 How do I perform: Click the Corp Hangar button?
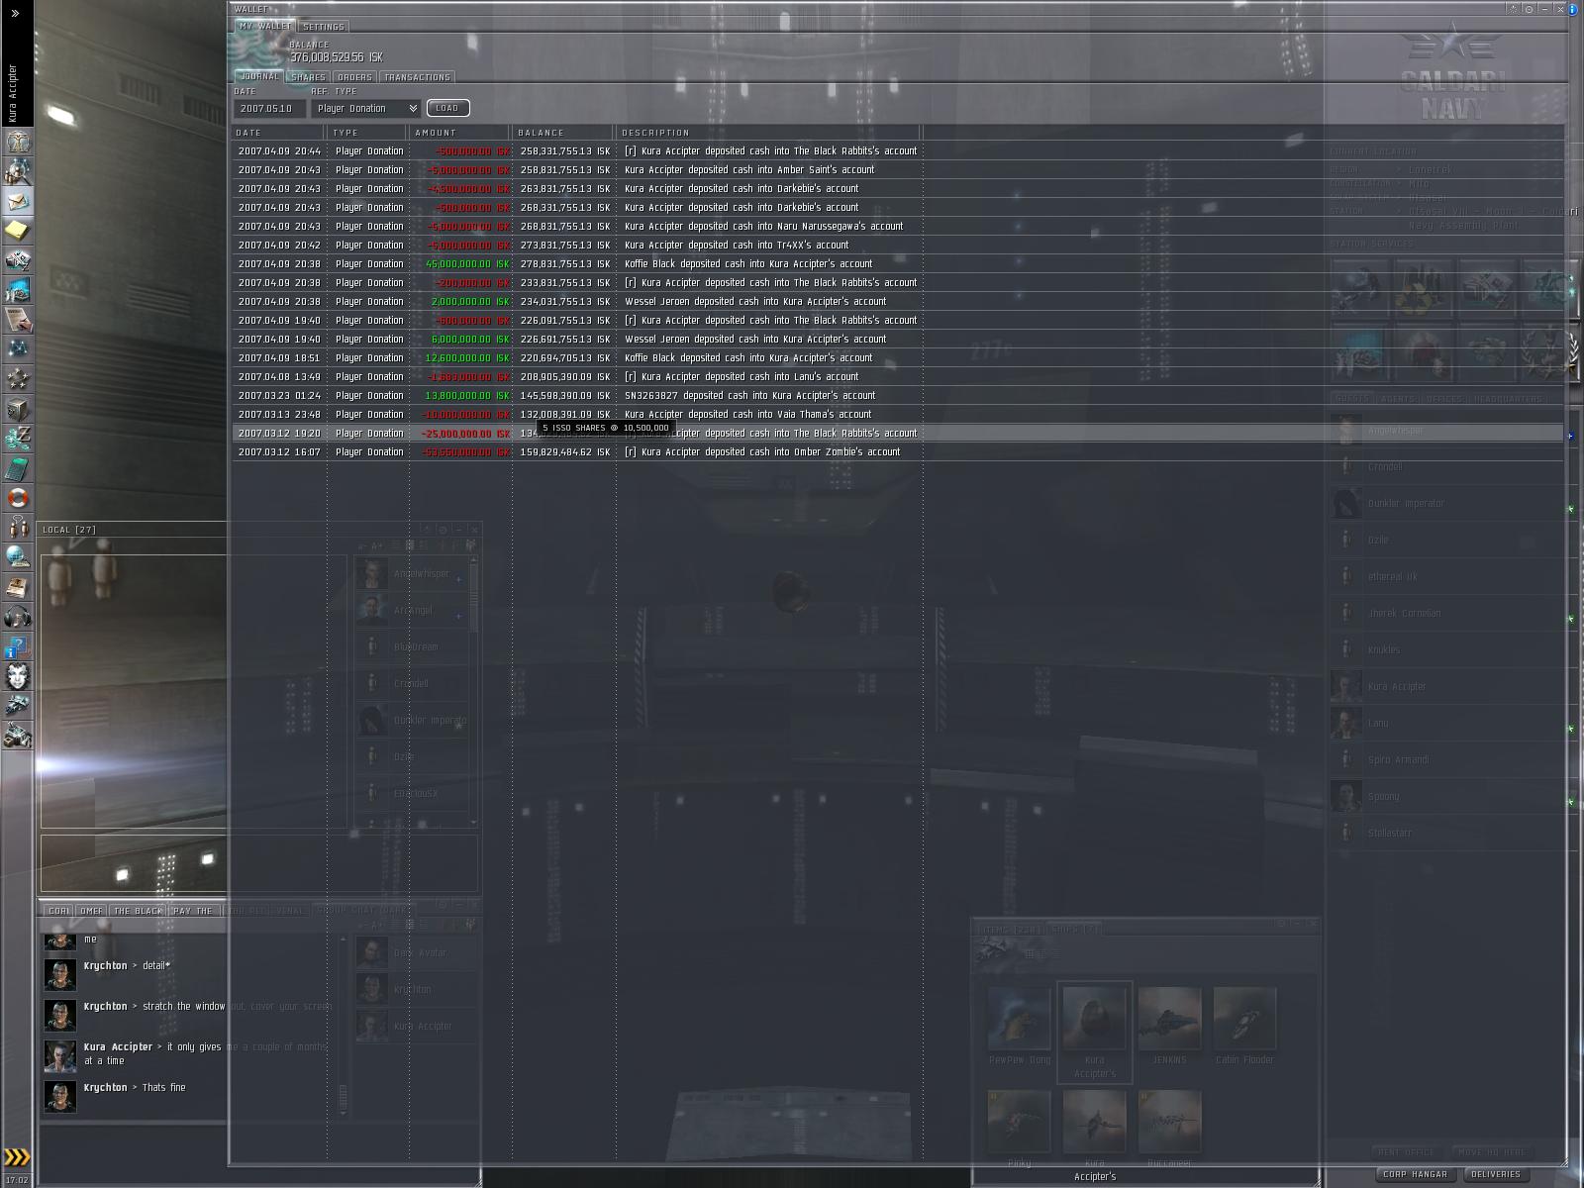1415,1174
